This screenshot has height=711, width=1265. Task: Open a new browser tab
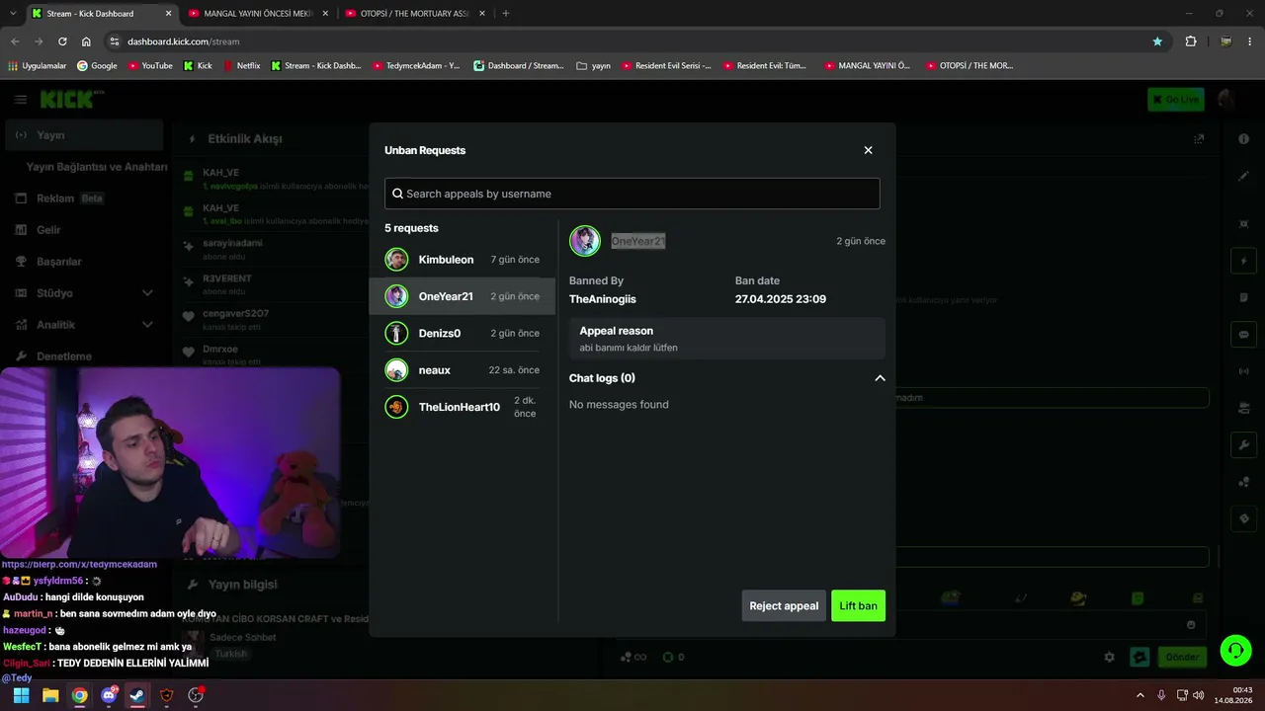point(506,14)
